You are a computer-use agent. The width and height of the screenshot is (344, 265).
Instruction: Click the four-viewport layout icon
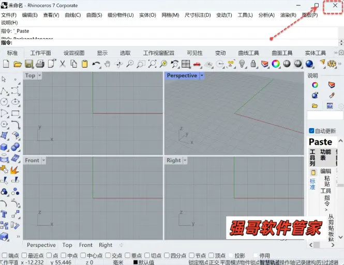[x=186, y=64]
